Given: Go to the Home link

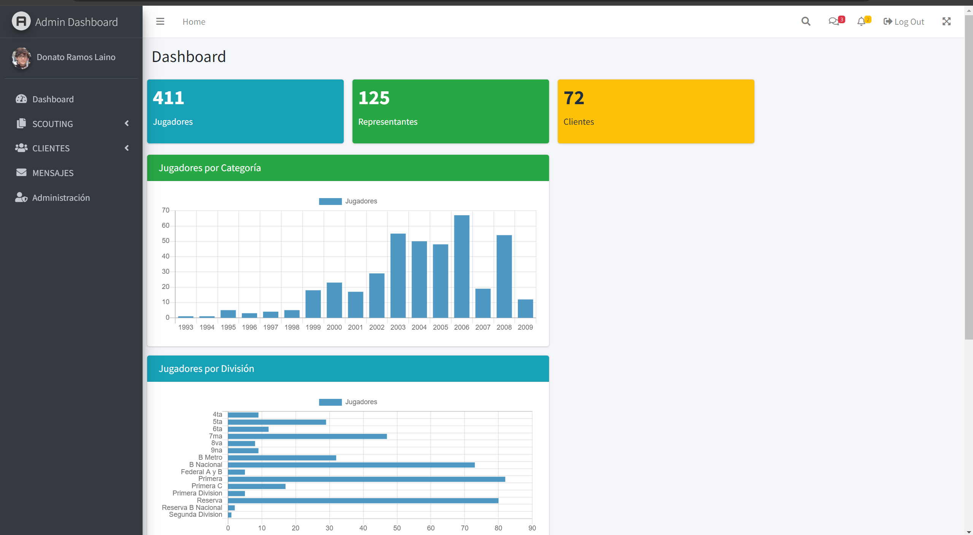Looking at the screenshot, I should (x=194, y=22).
